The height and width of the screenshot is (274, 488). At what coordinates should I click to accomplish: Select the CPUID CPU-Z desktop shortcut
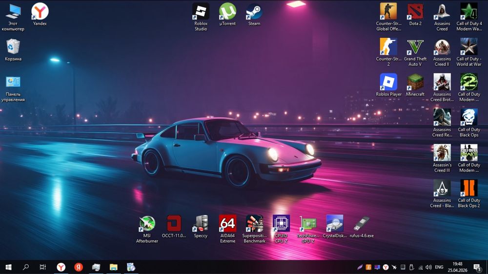tap(281, 229)
